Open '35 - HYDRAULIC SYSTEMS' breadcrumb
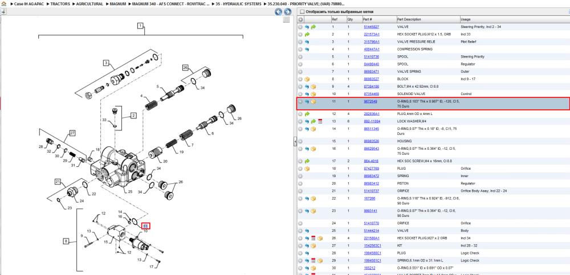This screenshot has width=570, height=275. coord(238,3)
